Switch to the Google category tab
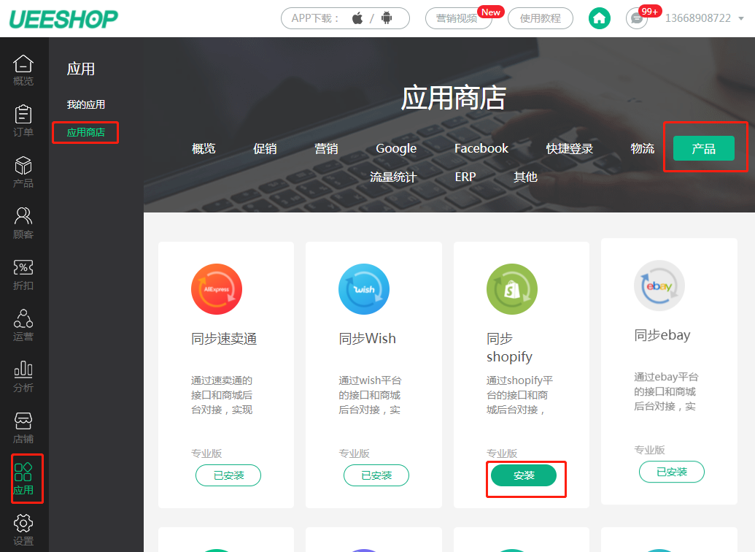755x552 pixels. click(x=396, y=148)
